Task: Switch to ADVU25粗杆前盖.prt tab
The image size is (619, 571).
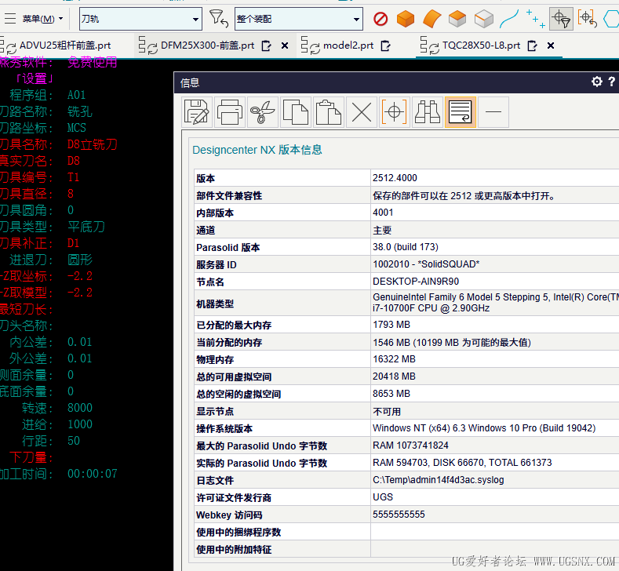Action: (65, 45)
